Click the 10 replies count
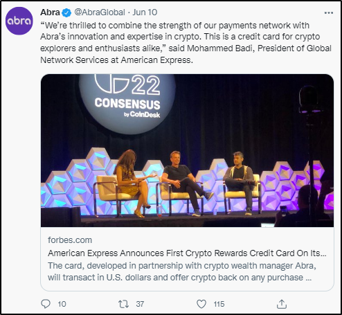The height and width of the screenshot is (315, 342). [x=62, y=304]
